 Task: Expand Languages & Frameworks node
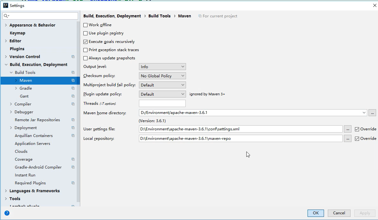6,191
